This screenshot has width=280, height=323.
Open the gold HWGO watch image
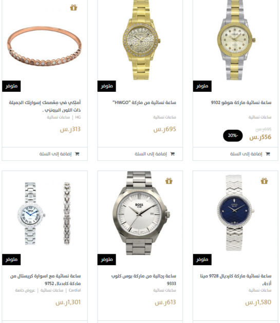141,40
